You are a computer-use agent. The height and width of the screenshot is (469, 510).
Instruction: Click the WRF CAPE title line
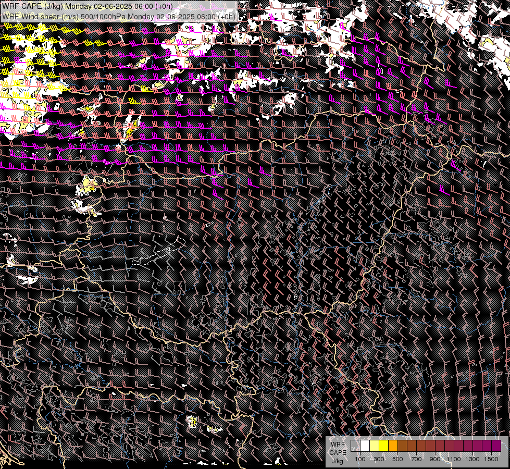tap(87, 6)
